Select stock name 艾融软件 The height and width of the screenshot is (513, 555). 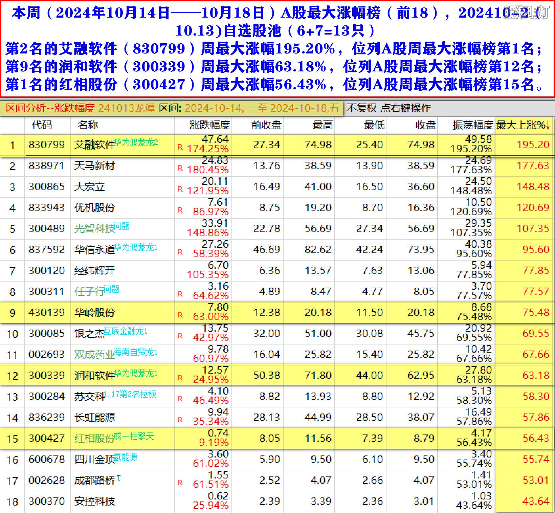click(x=95, y=145)
